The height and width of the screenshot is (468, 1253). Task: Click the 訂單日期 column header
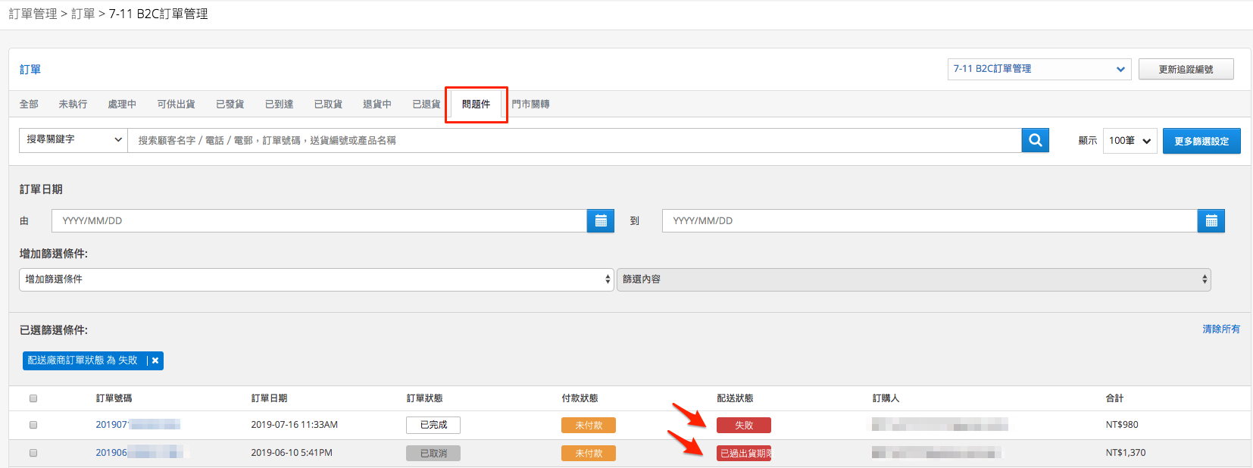click(269, 398)
